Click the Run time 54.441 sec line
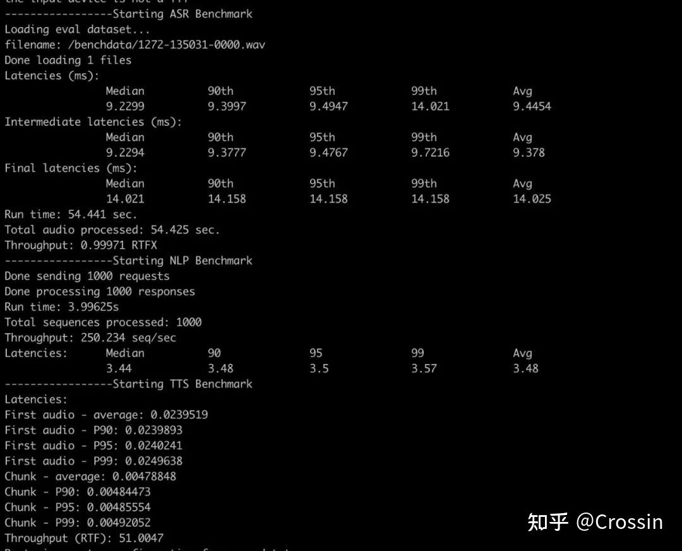Screen dimensions: 682x551 71,215
